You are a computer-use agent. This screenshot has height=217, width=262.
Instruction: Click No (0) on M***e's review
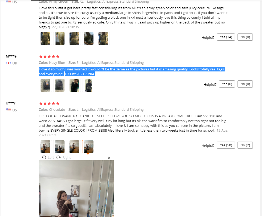click(245, 84)
